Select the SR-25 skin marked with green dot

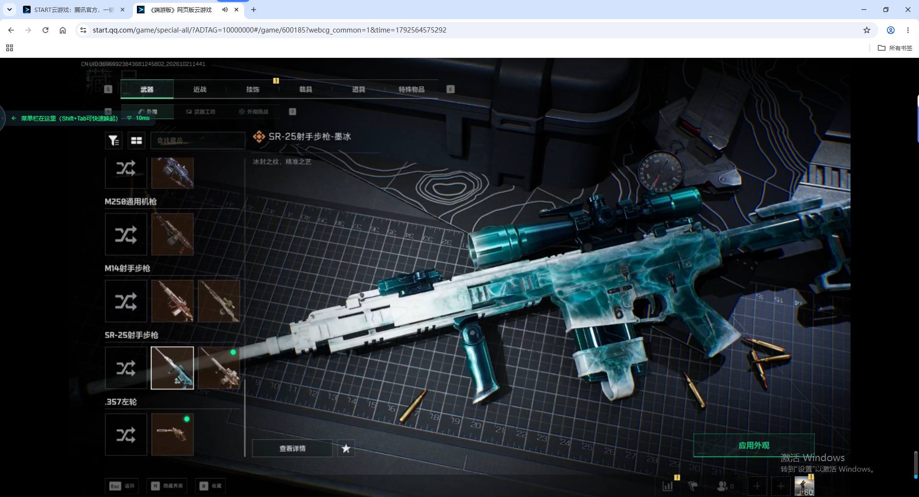(219, 368)
